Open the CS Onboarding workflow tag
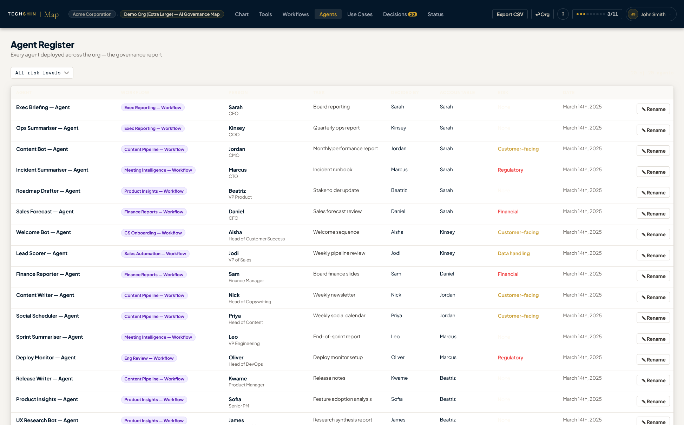Viewport: 684px width, 425px height. pyautogui.click(x=153, y=233)
